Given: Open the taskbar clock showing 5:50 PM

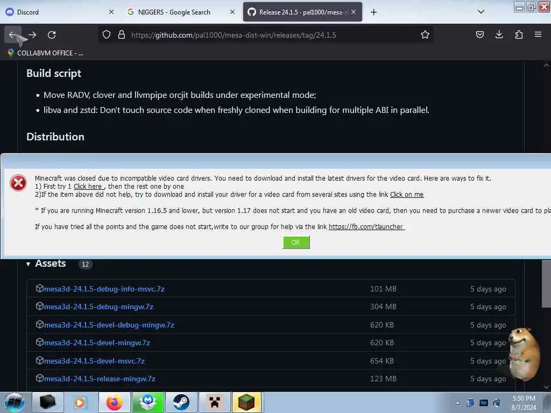Looking at the screenshot, I should 524,403.
